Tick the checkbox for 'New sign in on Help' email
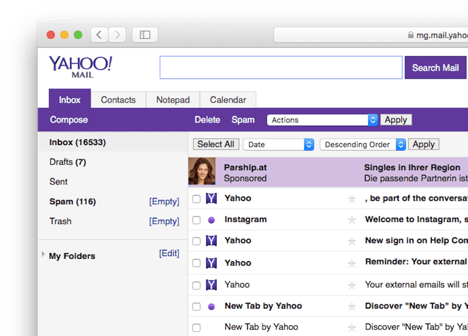 tap(196, 241)
